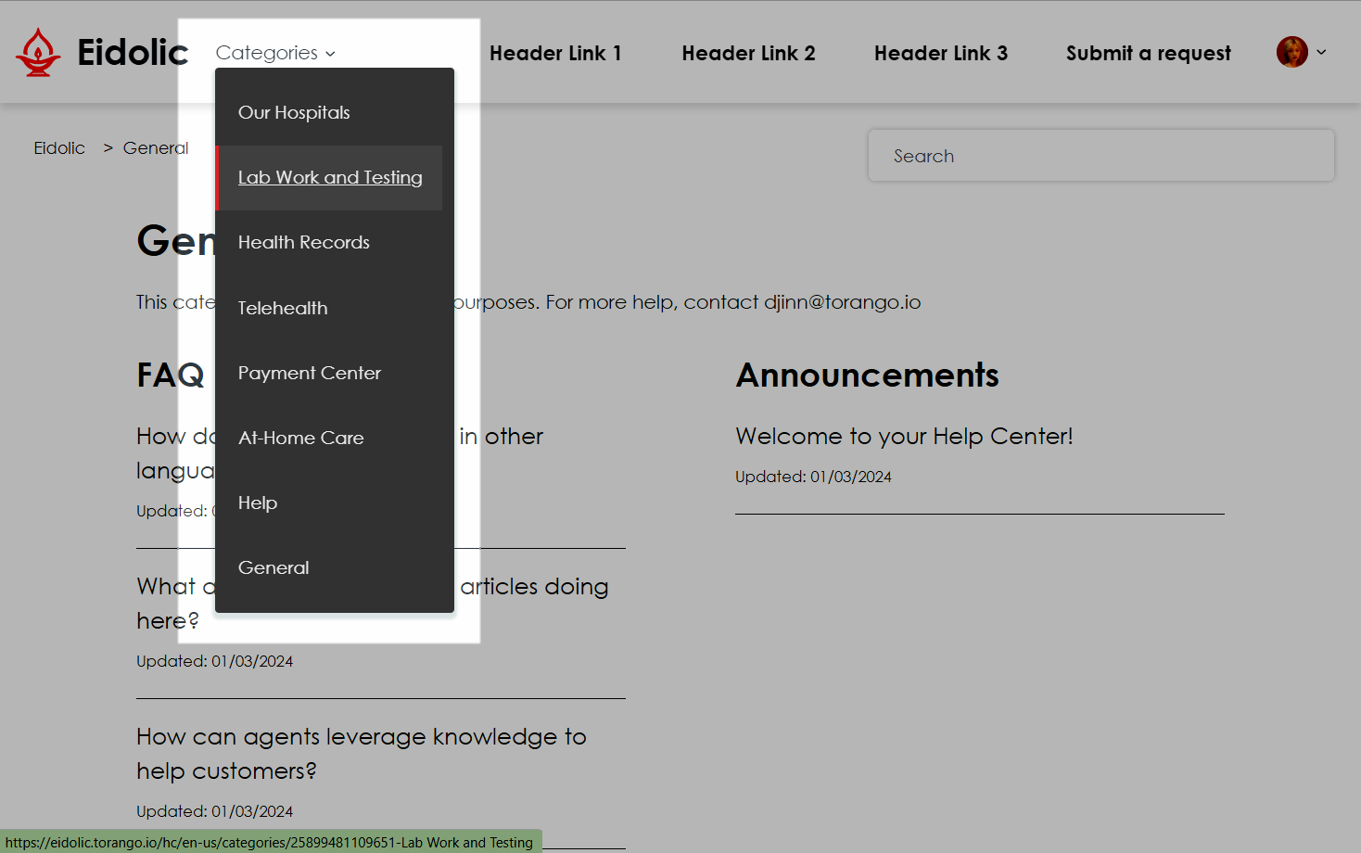Select the Telehealth category

[283, 308]
